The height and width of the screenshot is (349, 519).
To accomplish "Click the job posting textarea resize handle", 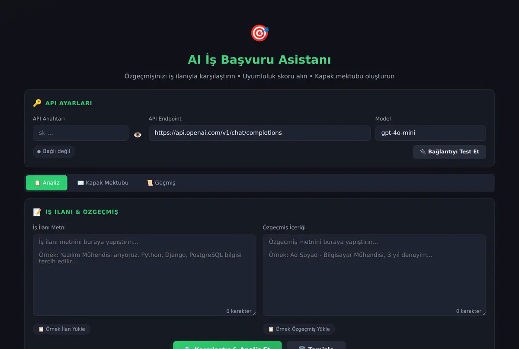I will click(253, 313).
